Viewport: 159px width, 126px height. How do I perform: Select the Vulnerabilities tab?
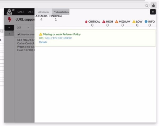coord(61,12)
